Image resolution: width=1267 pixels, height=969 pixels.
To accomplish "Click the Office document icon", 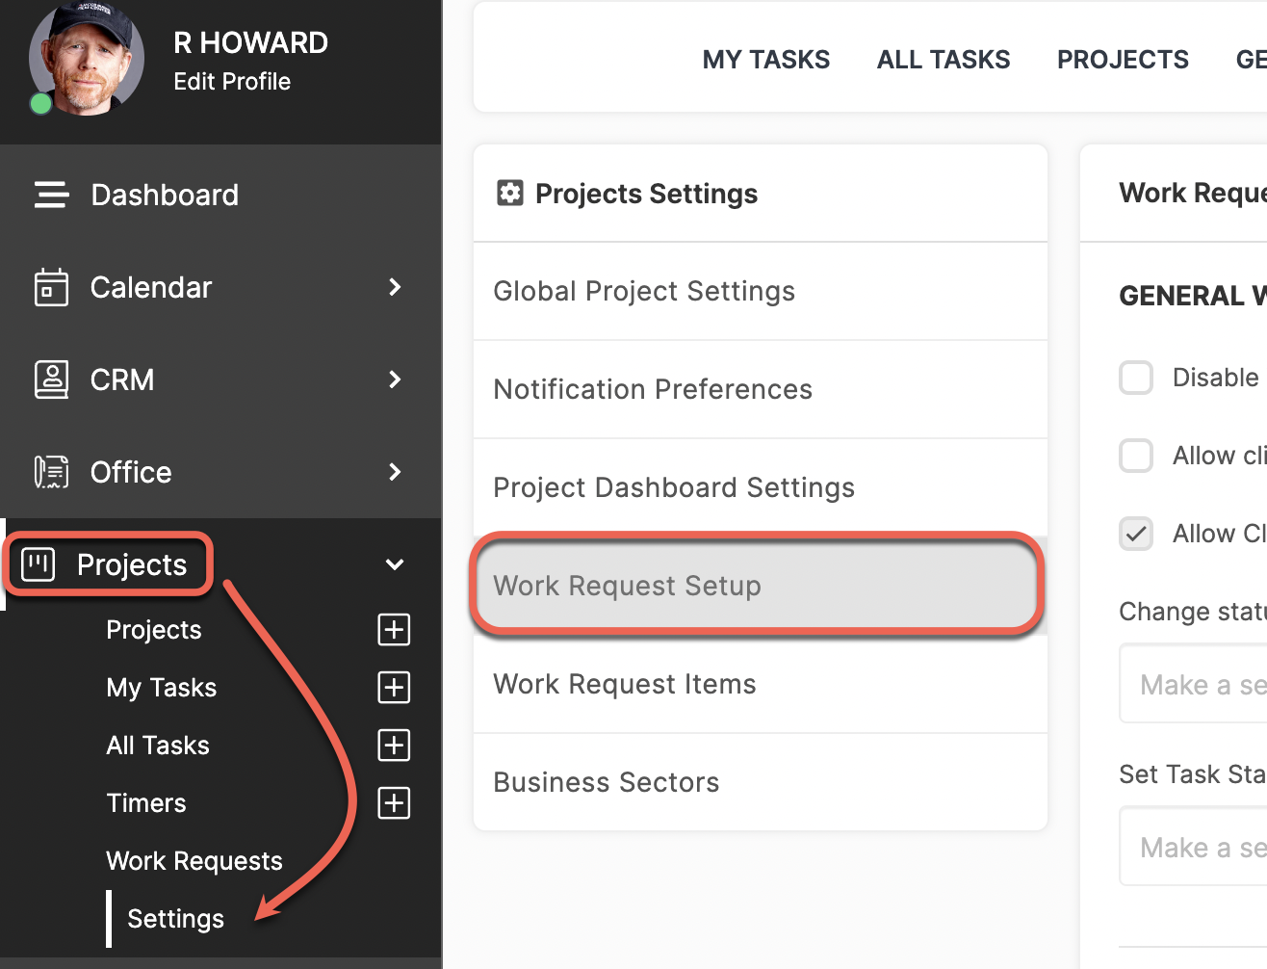I will point(51,472).
